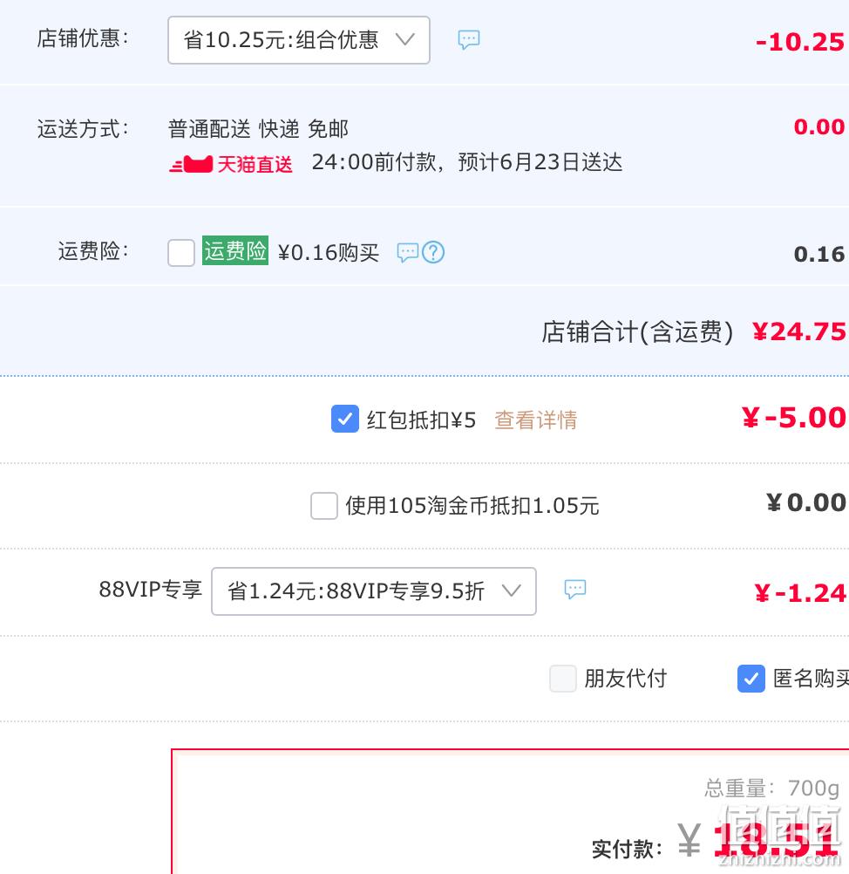Expand the 88VIP专享 9.5折 dropdown
Screen dimensions: 849x874
coord(374,591)
